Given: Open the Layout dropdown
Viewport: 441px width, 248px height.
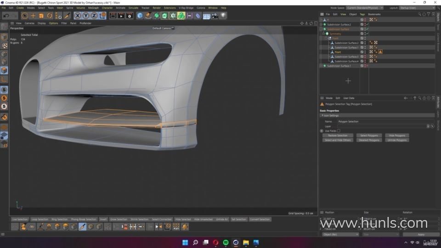Looking at the screenshot, I should pos(418,8).
